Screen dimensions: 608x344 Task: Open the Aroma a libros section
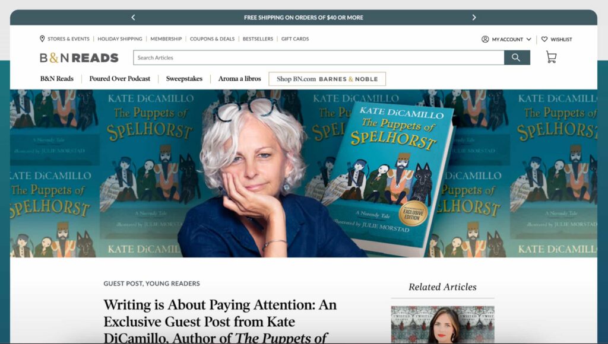(240, 79)
